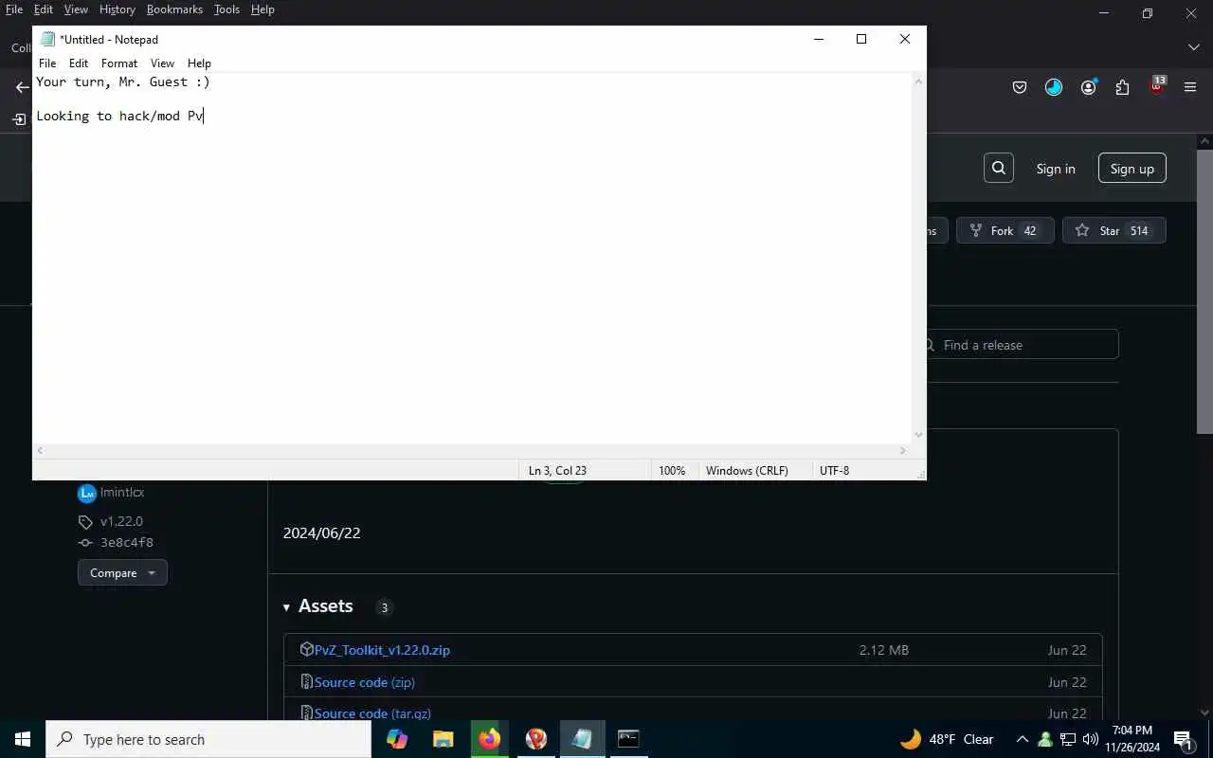Viewport: 1213px width, 758px height.
Task: Star the repository via Star 514 button
Action: 1113,230
